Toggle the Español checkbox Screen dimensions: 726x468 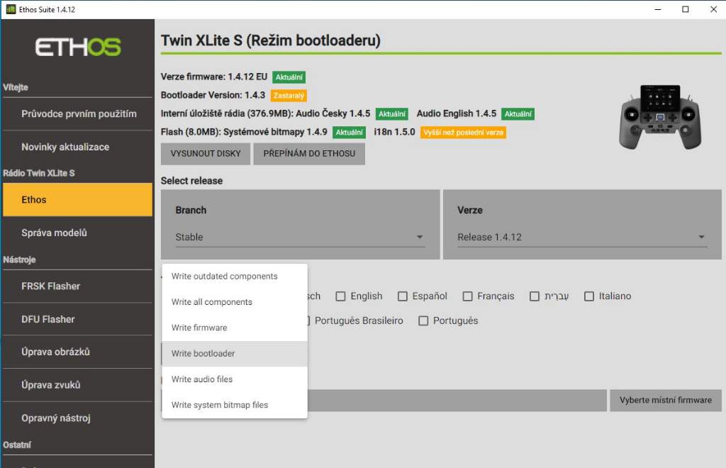pyautogui.click(x=403, y=296)
